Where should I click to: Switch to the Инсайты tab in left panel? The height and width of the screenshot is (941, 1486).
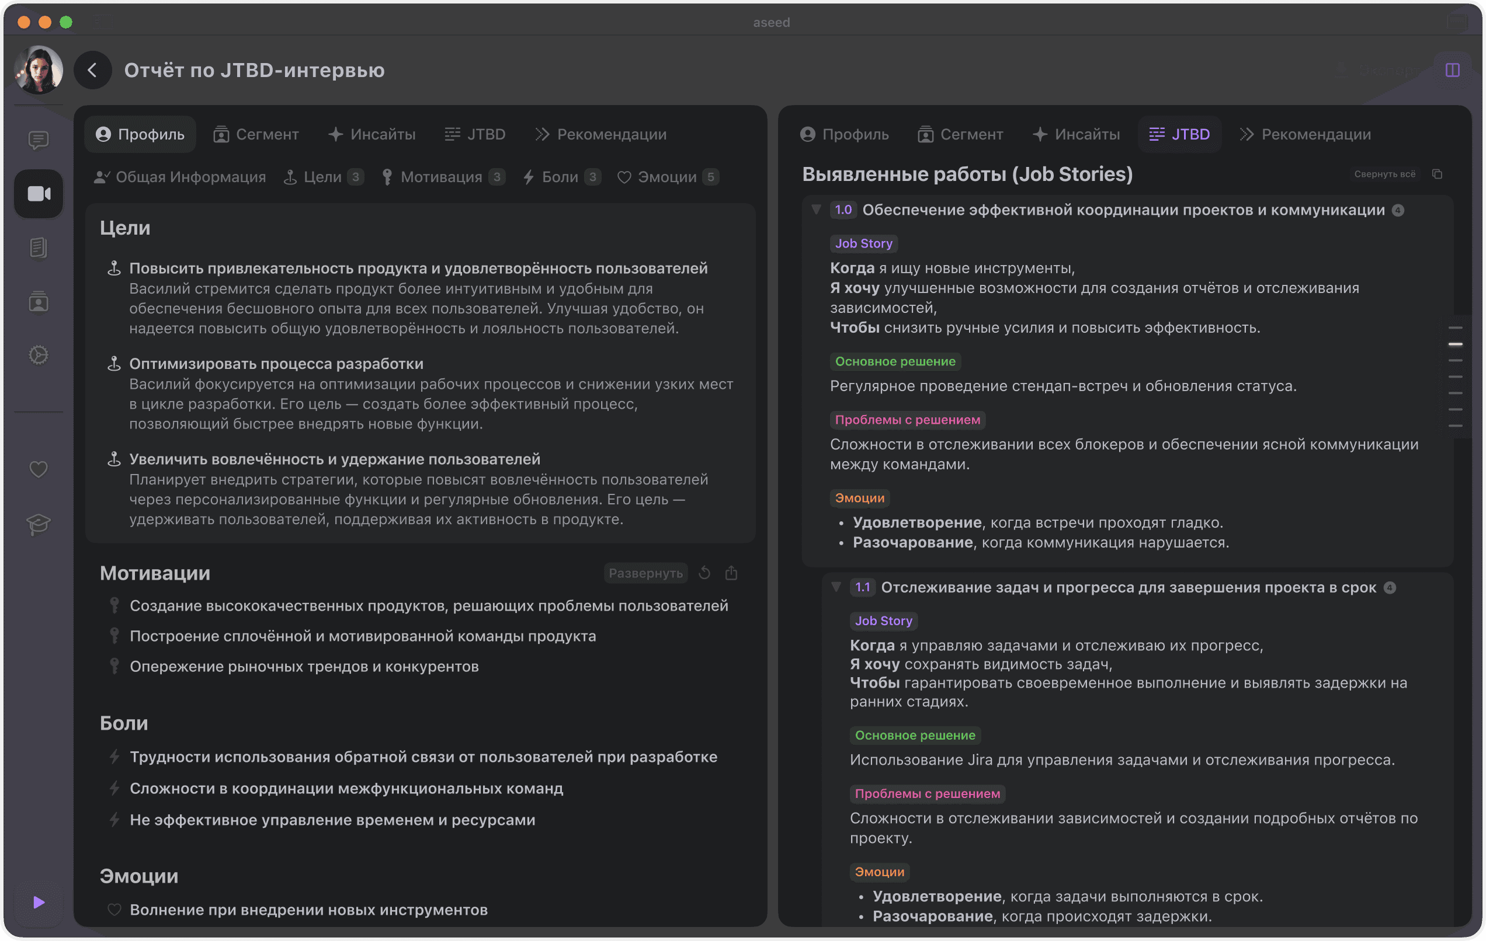coord(371,134)
